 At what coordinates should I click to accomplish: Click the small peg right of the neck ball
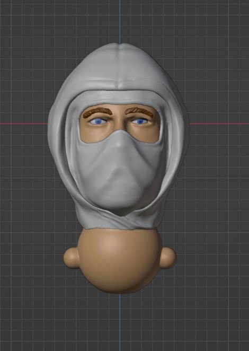[168, 258]
